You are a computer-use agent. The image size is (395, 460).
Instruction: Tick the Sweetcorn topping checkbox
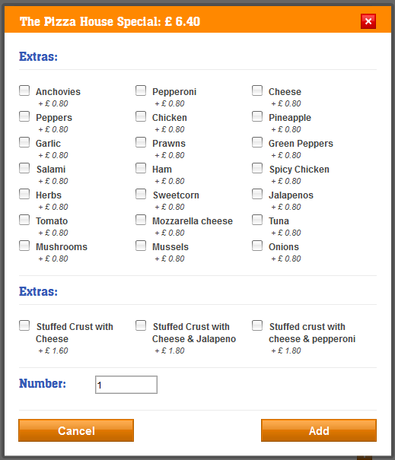141,194
